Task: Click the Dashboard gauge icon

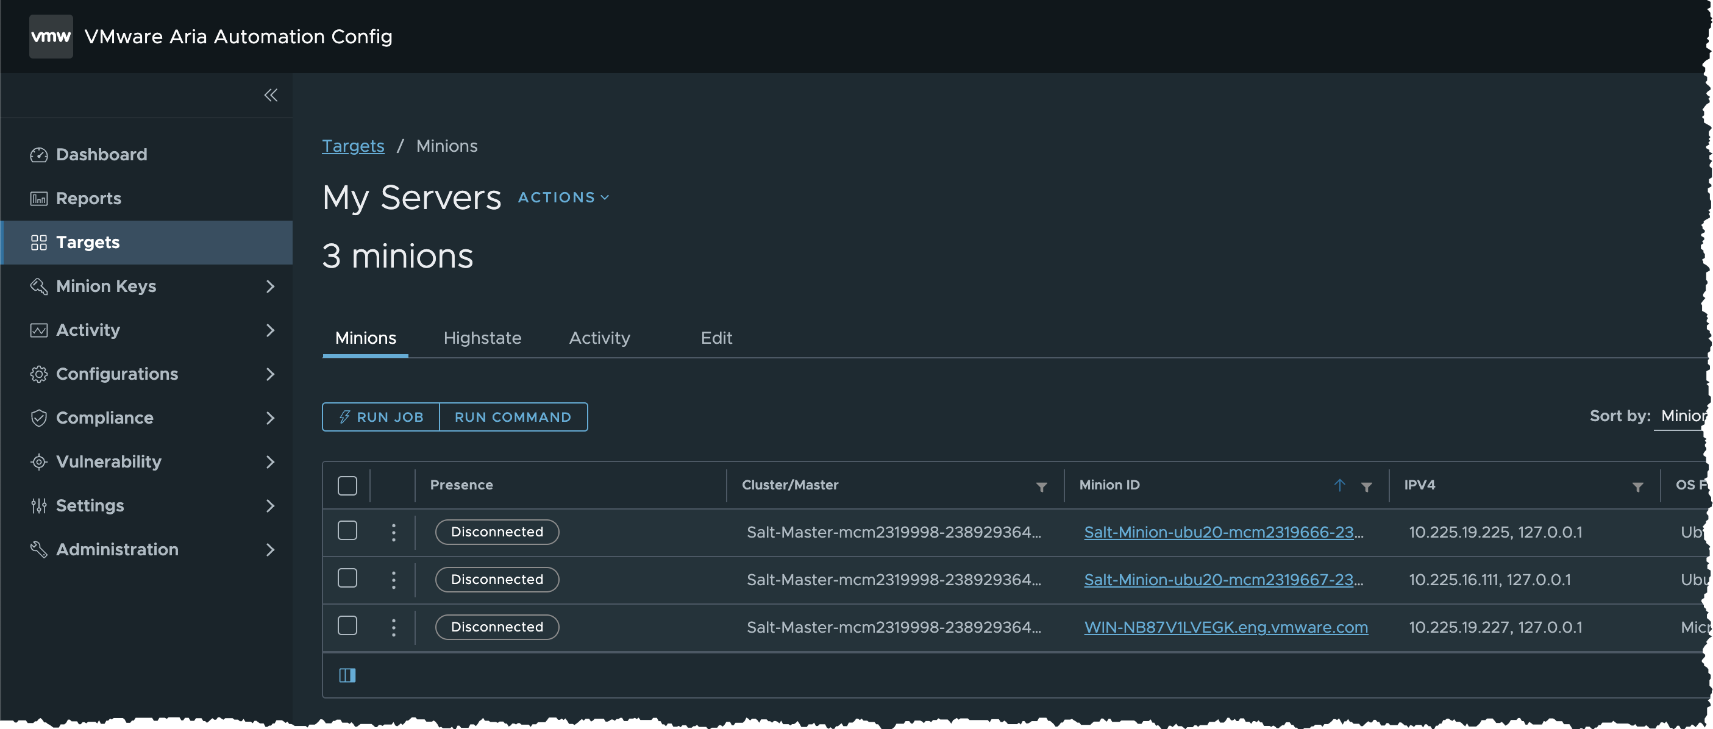Action: pyautogui.click(x=38, y=155)
